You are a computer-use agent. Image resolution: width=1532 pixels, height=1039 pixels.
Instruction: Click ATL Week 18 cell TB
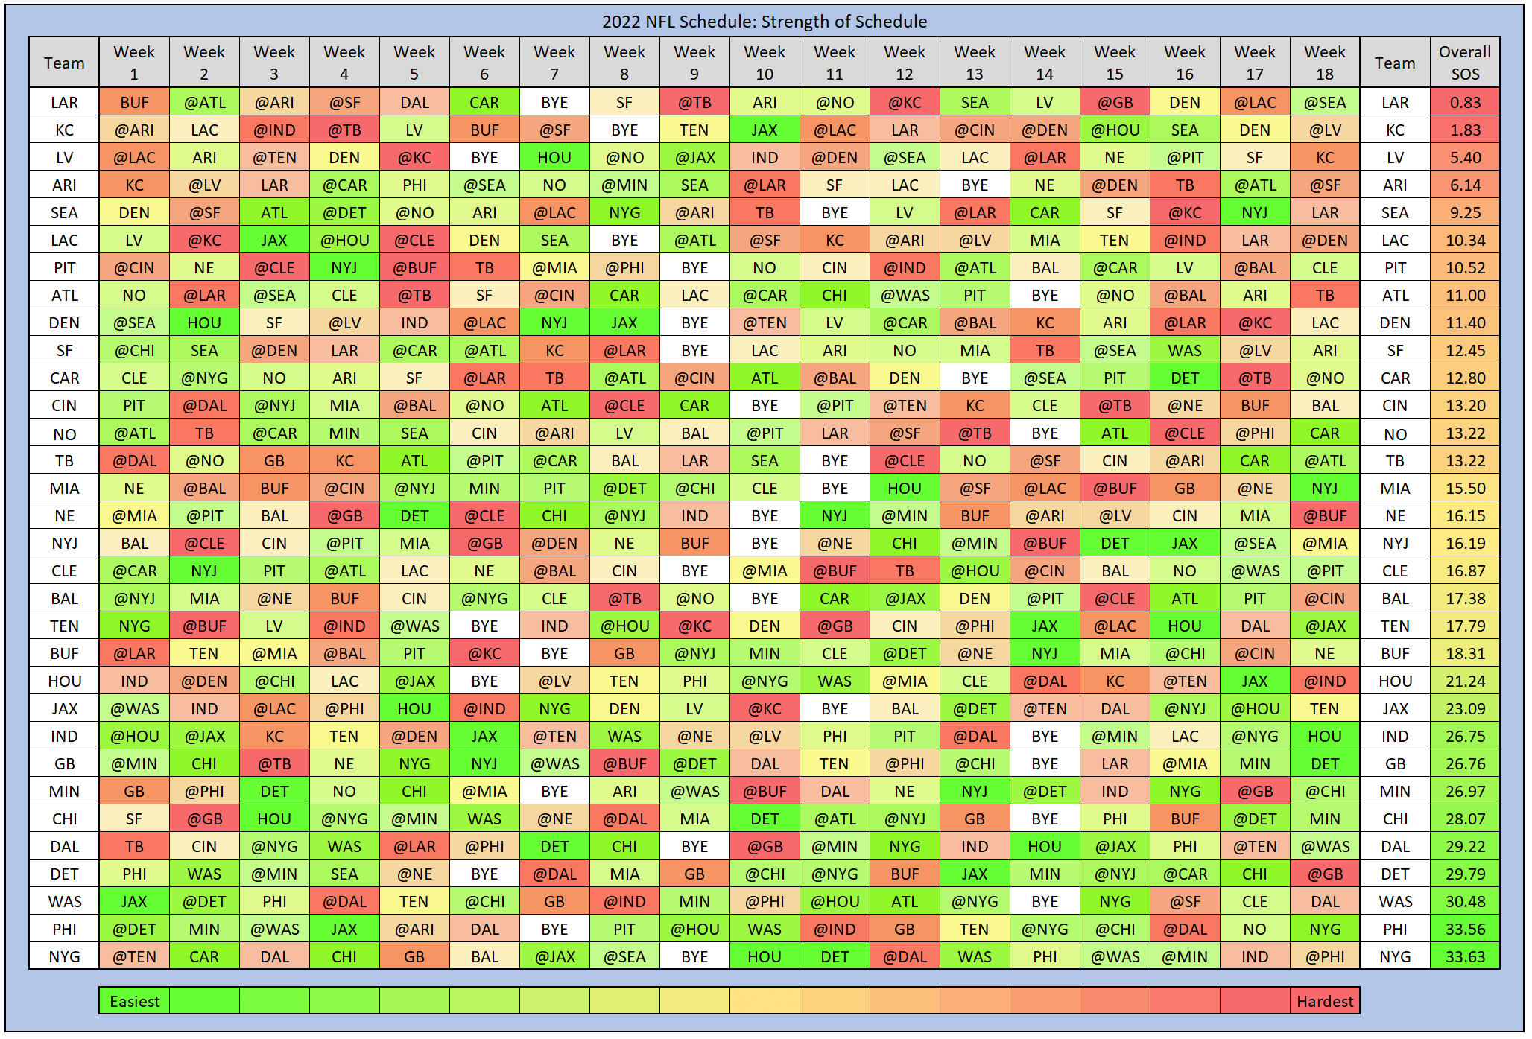(x=1325, y=295)
